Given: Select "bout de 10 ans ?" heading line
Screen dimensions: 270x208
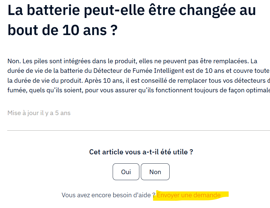Looking at the screenshot, I should (62, 30).
